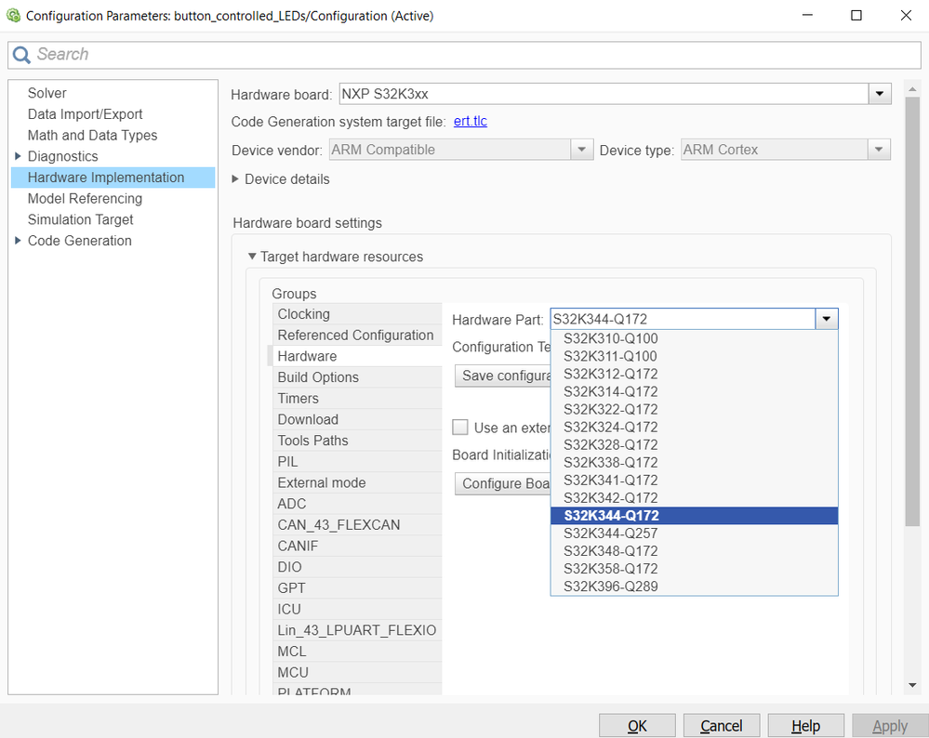Viewport: 929px width, 738px height.
Task: Open the Lin_43_LPUART_FLEXIO group
Action: pyautogui.click(x=357, y=630)
